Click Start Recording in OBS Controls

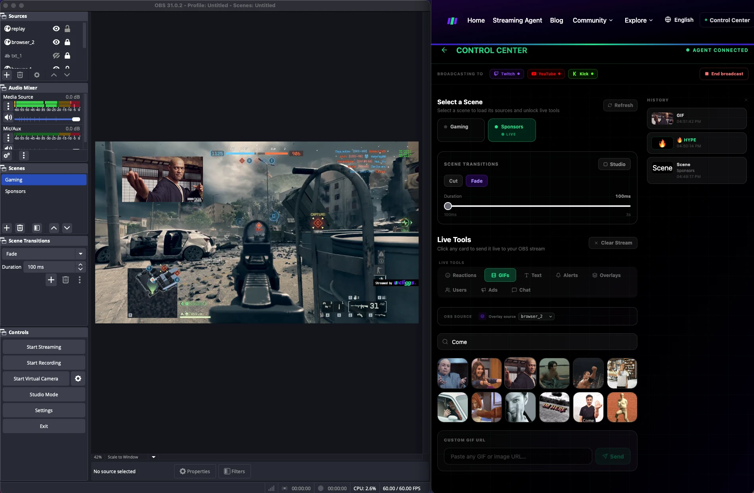click(44, 363)
